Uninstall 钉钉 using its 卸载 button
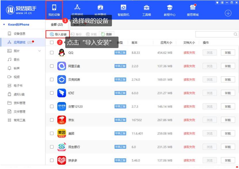 (x=228, y=93)
